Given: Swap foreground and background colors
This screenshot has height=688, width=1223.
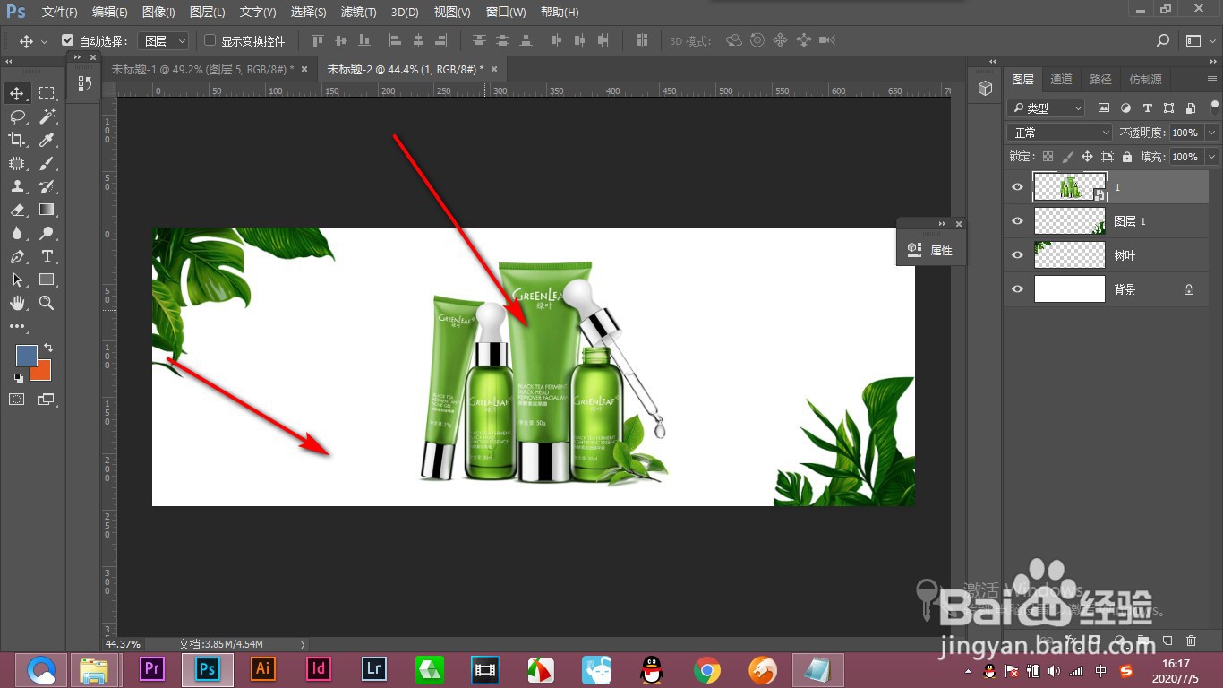Looking at the screenshot, I should [48, 348].
